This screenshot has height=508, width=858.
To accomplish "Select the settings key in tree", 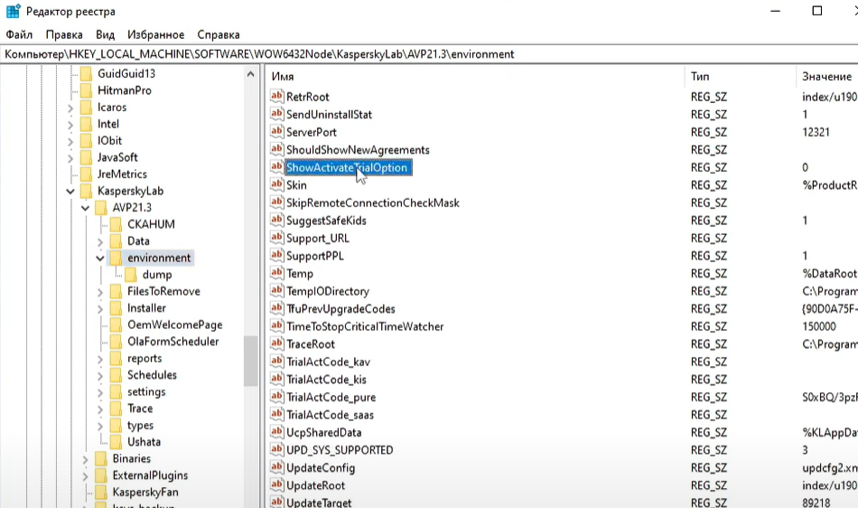I will pos(146,392).
